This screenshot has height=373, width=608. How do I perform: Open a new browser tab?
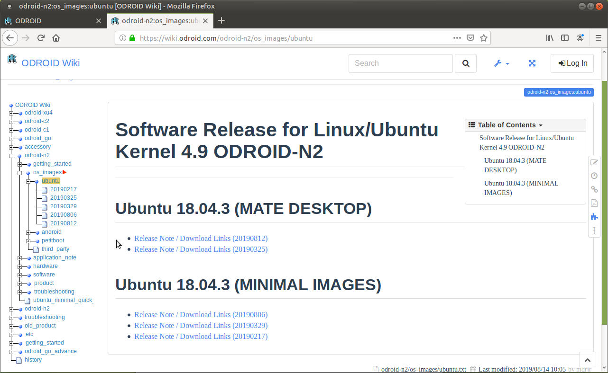click(221, 20)
